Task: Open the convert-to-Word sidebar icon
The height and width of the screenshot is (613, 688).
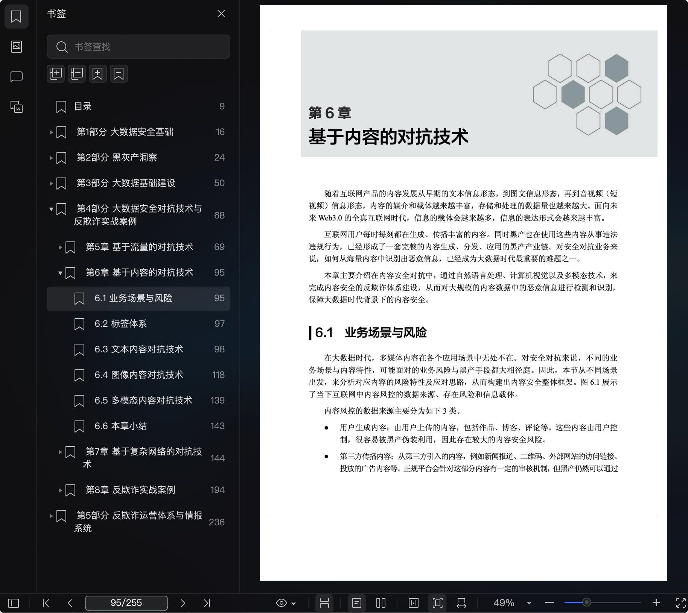Action: point(16,107)
